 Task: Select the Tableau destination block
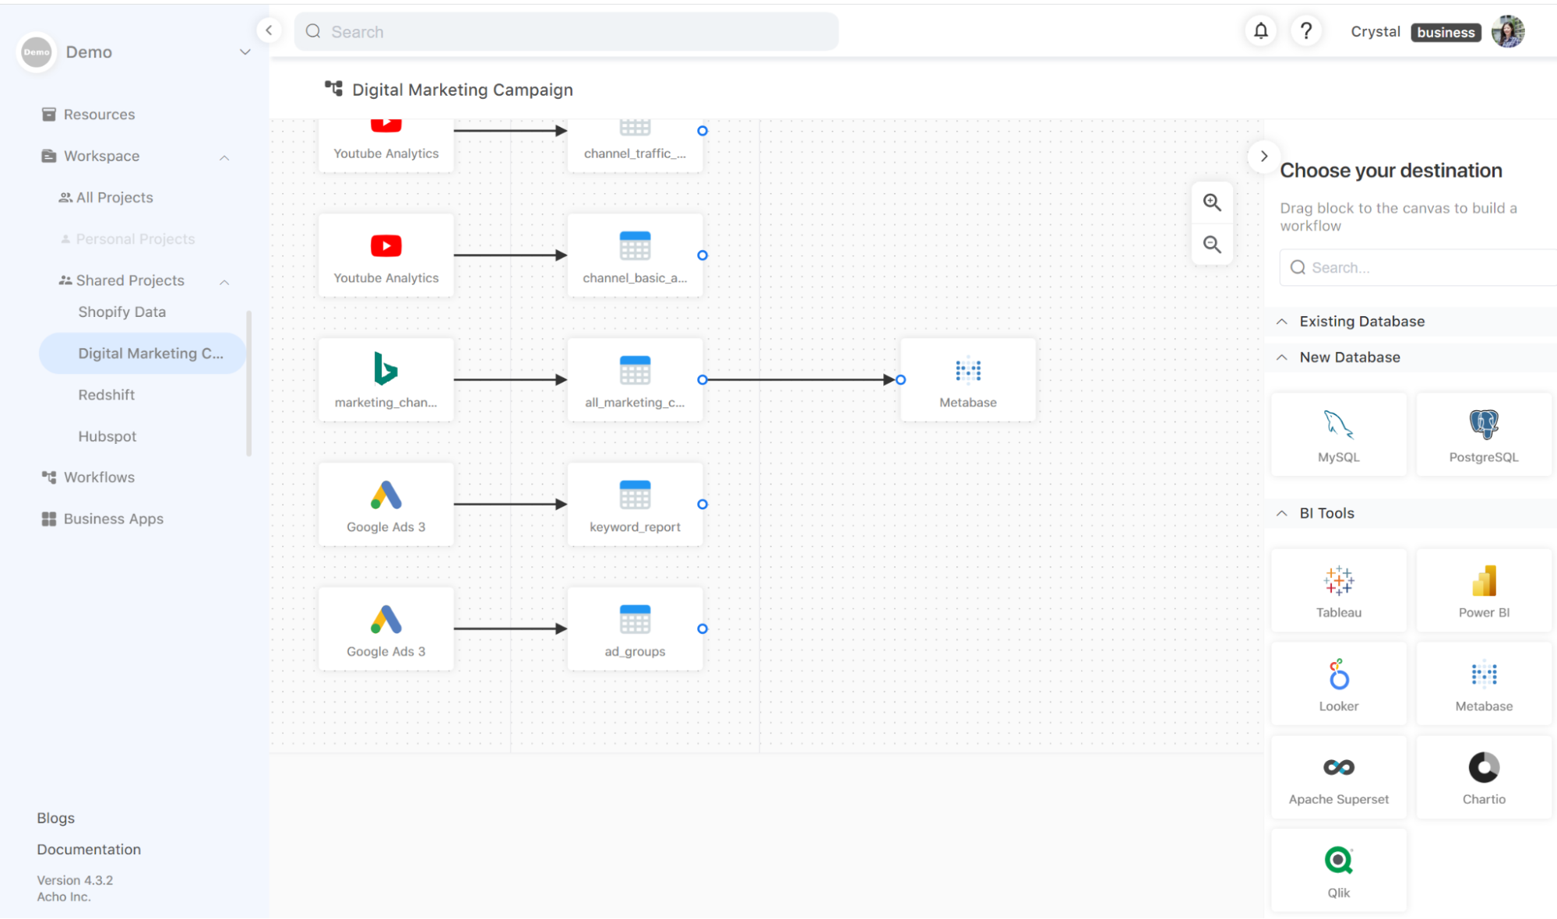(1338, 590)
